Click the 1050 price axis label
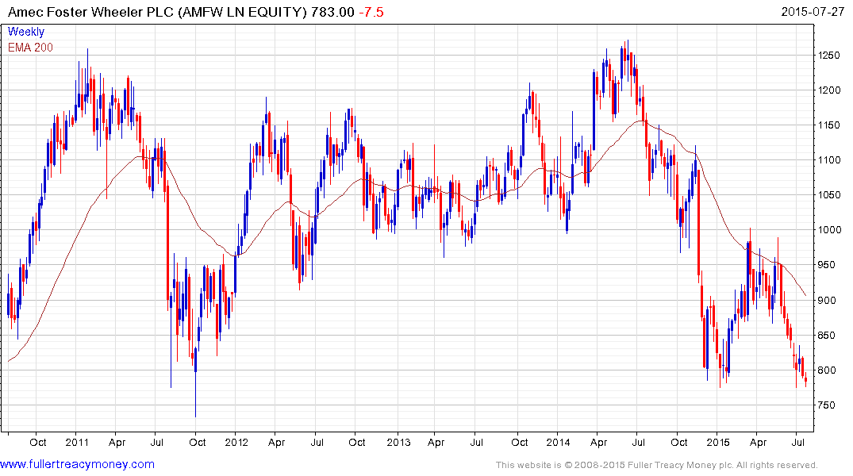 (x=829, y=194)
